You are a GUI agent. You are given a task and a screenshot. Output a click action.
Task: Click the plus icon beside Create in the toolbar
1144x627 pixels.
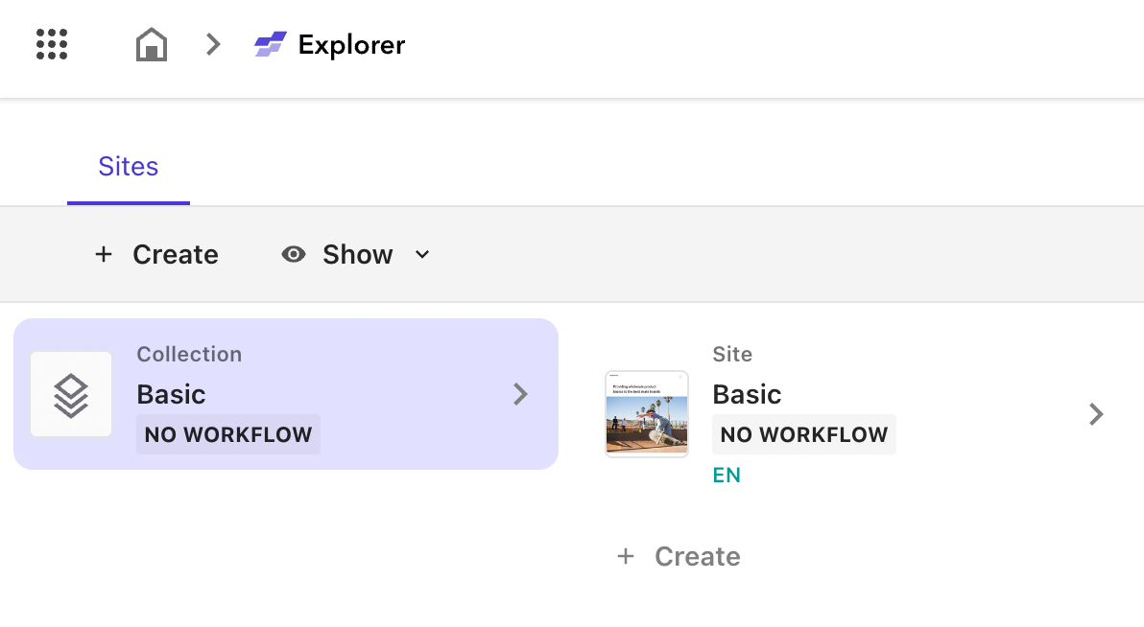click(104, 254)
